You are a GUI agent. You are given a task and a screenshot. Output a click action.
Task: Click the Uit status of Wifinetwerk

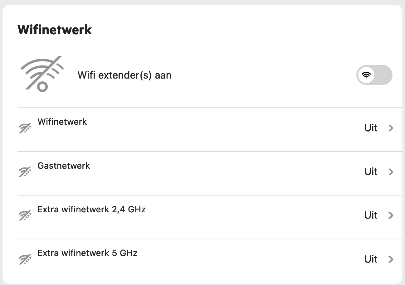coord(371,128)
